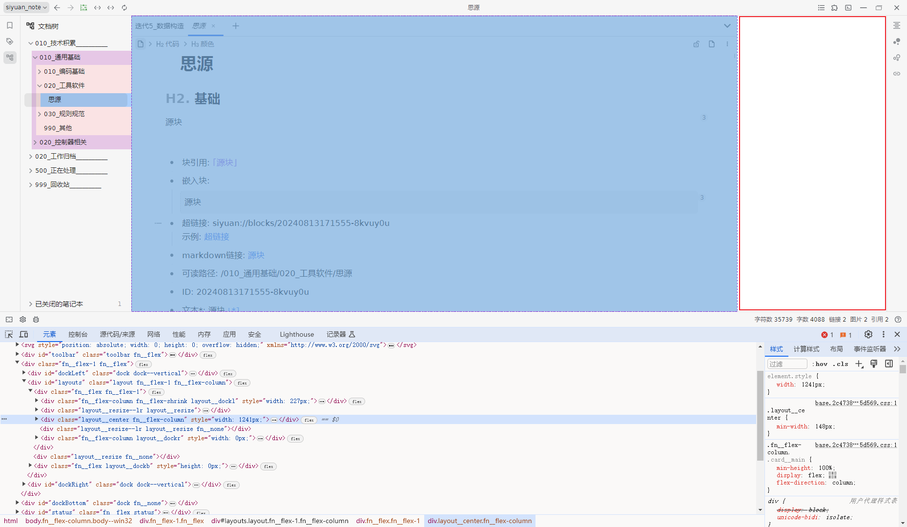Screen dimensions: 907x527
Task: Collapse the 010_技术积累 notebook
Action: (31, 43)
